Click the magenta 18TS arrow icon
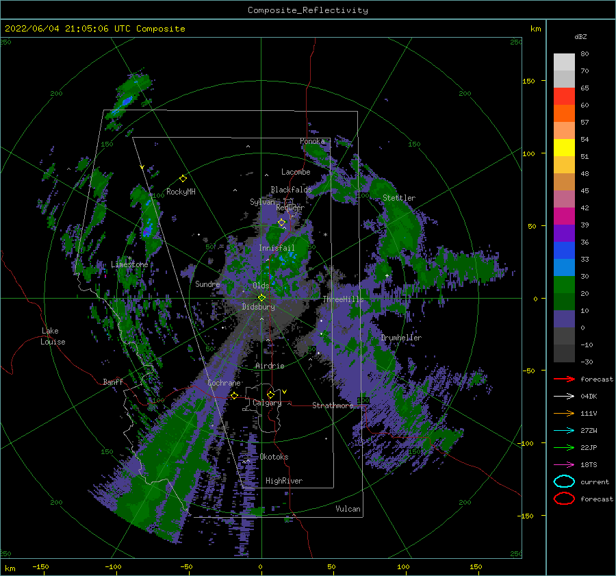616x576 pixels. click(564, 464)
